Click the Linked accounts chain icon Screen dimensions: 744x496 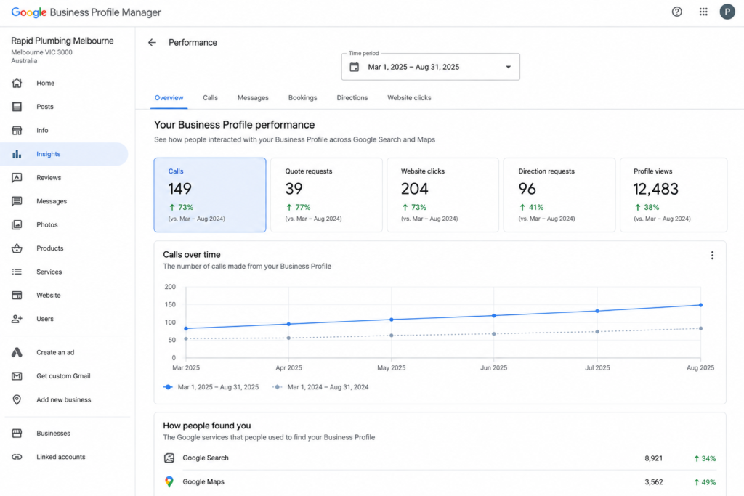point(17,457)
